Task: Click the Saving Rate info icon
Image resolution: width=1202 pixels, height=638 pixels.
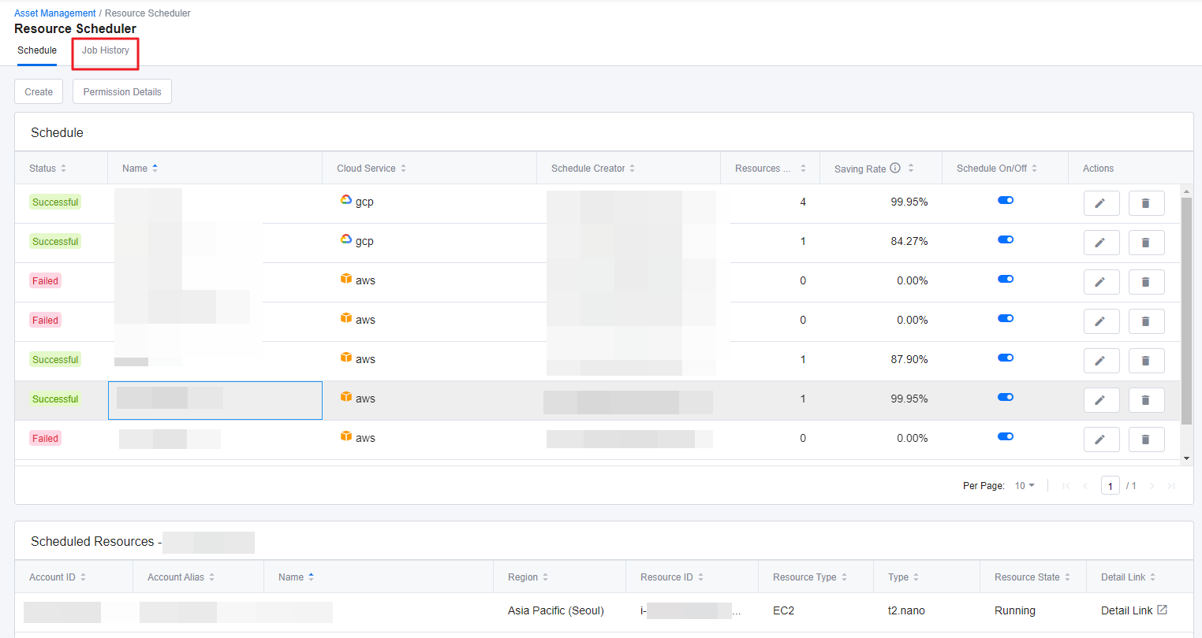Action: 895,168
